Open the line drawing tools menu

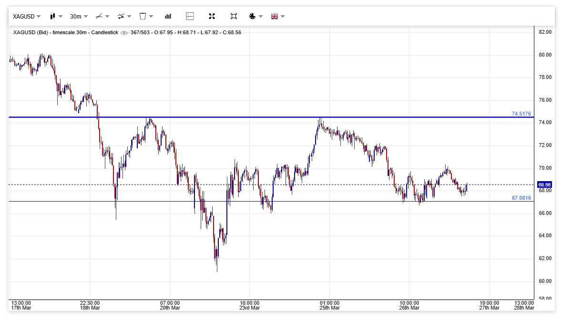click(x=102, y=16)
